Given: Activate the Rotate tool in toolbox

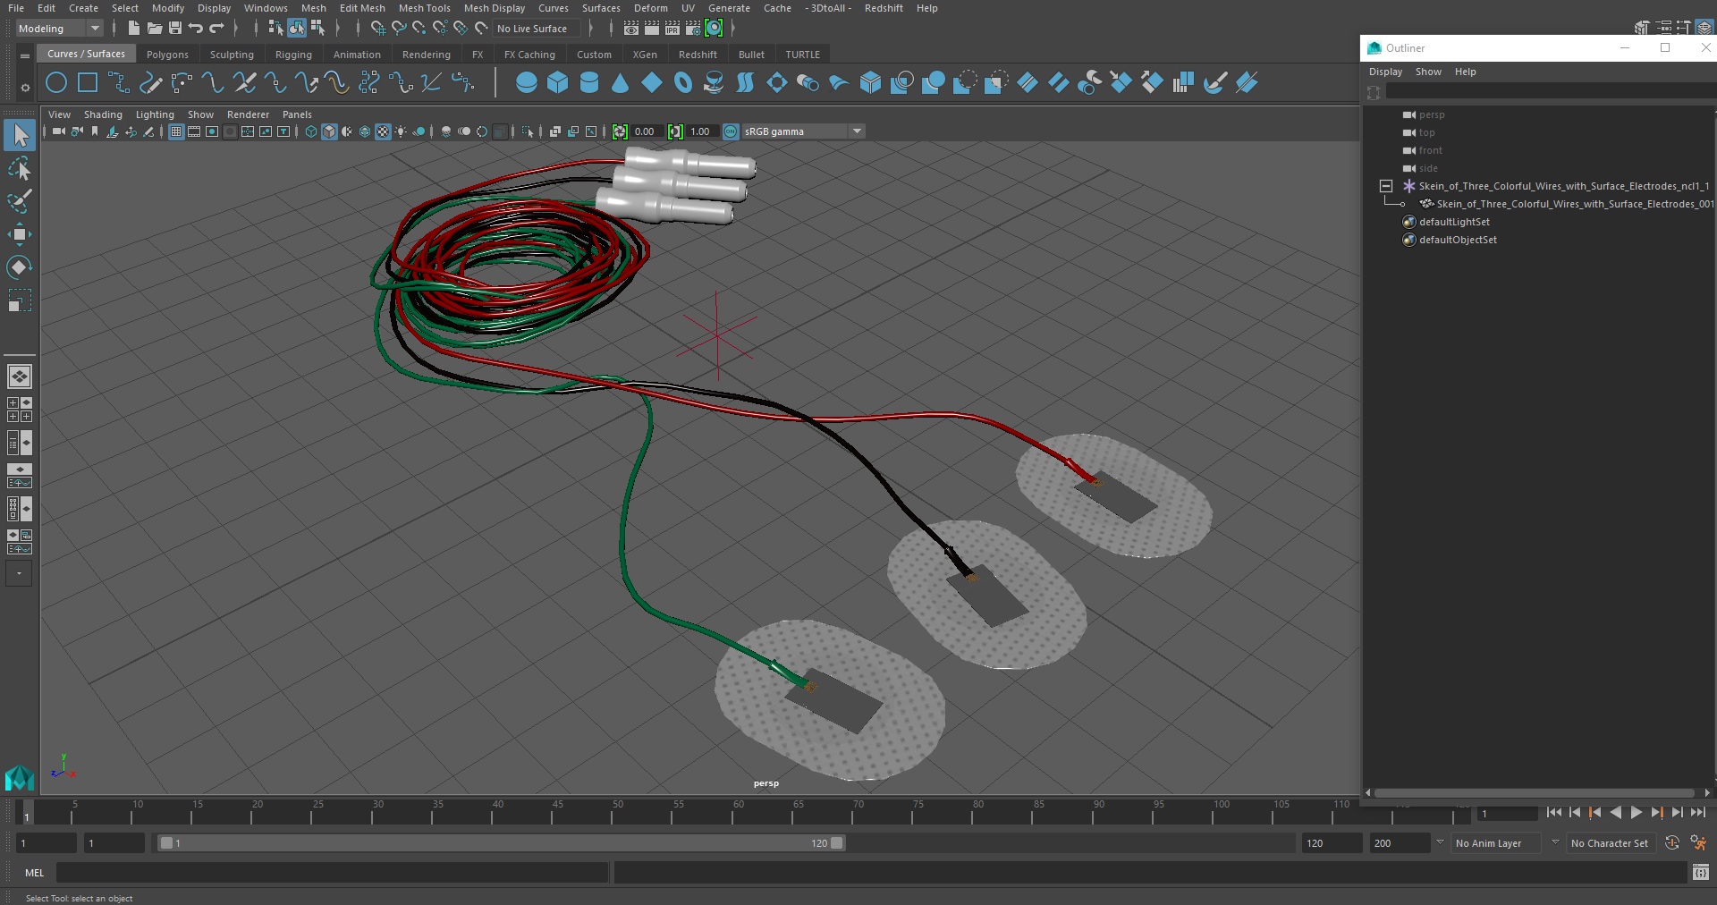Looking at the screenshot, I should click(20, 267).
